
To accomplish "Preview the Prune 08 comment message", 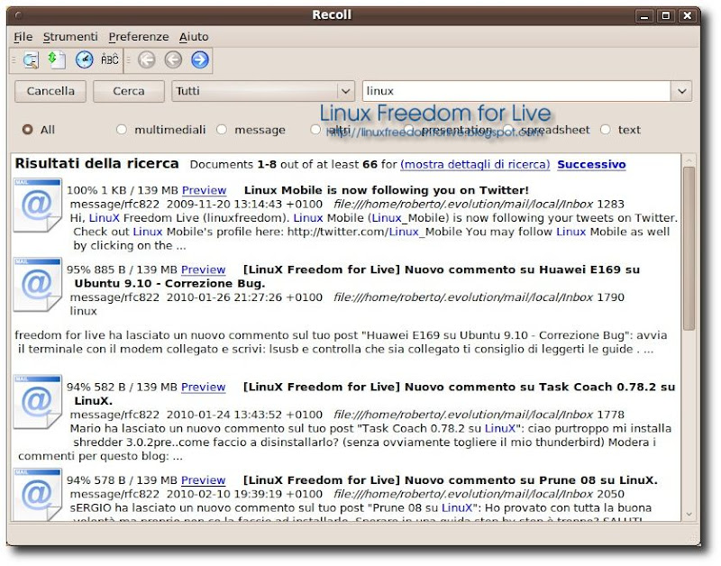I will tap(204, 480).
